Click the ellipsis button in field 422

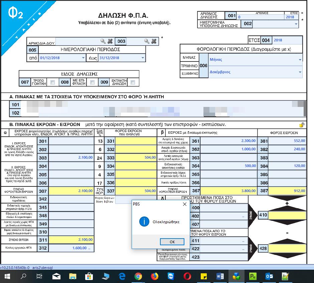point(243,249)
